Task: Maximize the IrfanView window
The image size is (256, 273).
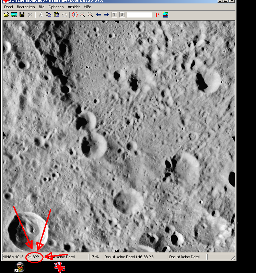Action: coord(226,1)
